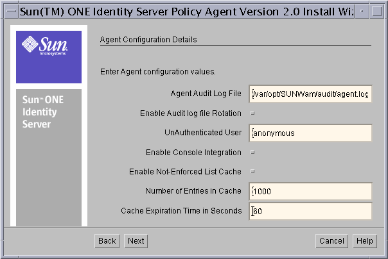The image size is (388, 259).
Task: Click the 'Sun ONE Identity Server' sidebar text
Action: pyautogui.click(x=43, y=112)
